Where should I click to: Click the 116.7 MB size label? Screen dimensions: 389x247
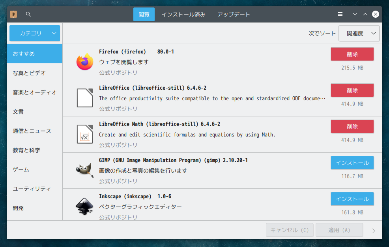click(x=352, y=176)
